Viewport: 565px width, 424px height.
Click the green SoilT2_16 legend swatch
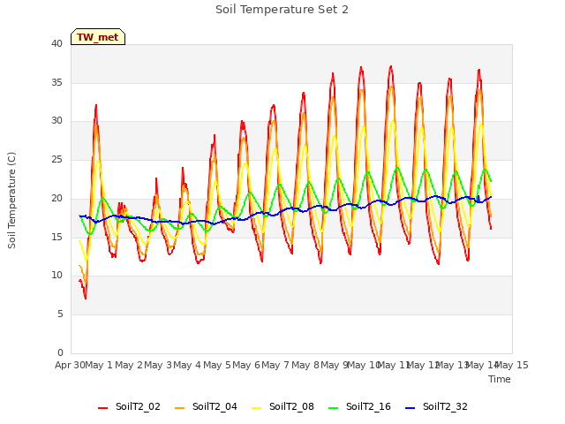(334, 408)
